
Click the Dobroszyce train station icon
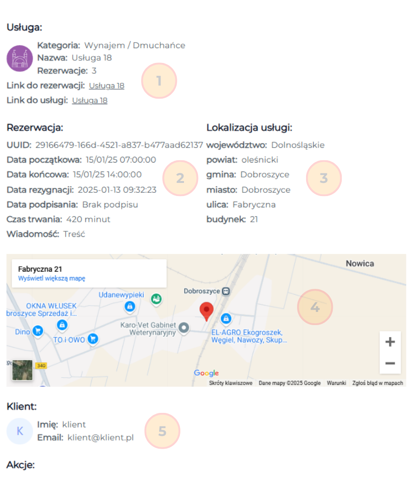point(226,291)
